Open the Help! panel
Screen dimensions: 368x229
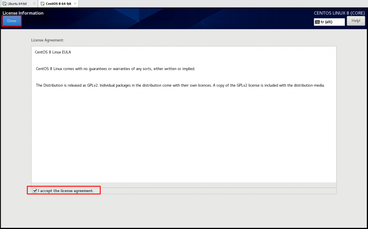356,20
